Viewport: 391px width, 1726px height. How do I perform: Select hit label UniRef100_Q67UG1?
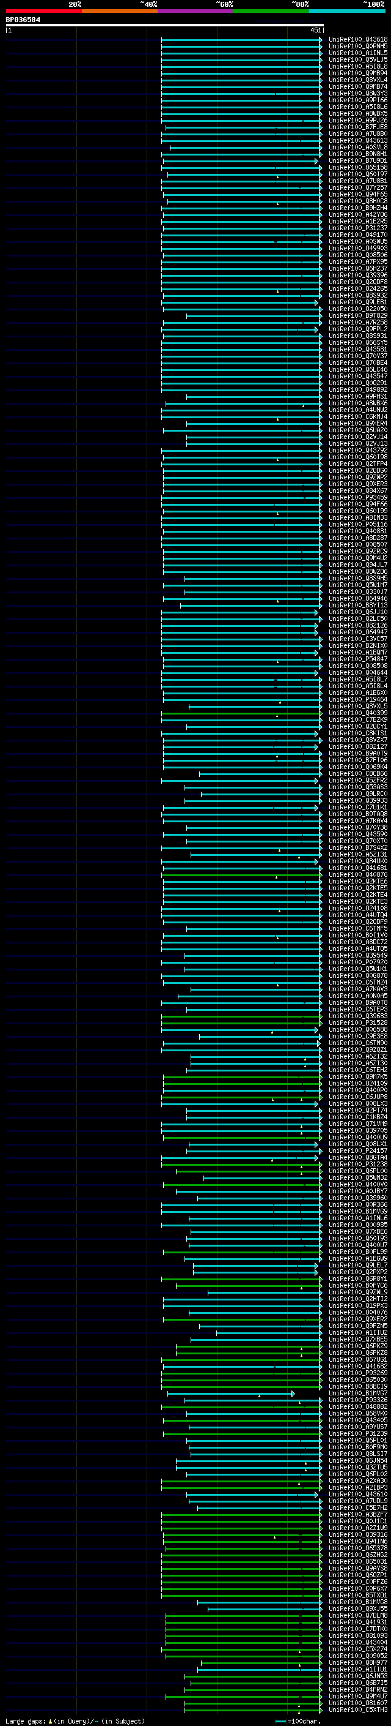358,1359
